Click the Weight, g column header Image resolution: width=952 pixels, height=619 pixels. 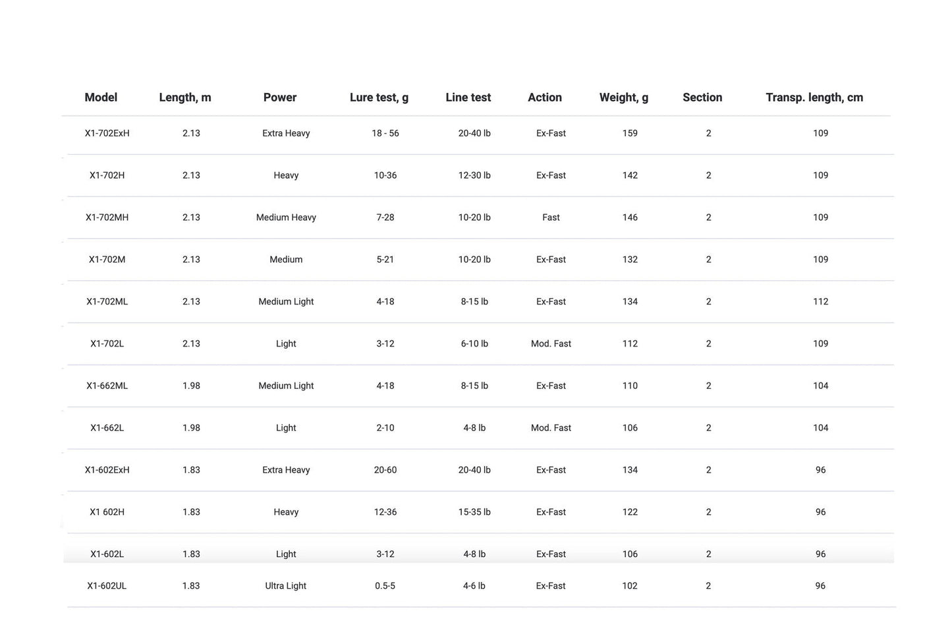pos(624,98)
